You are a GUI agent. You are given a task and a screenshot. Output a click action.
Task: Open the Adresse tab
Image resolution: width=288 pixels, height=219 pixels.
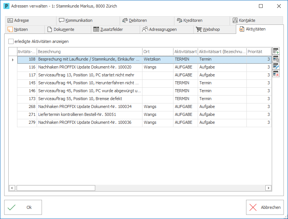point(31,20)
